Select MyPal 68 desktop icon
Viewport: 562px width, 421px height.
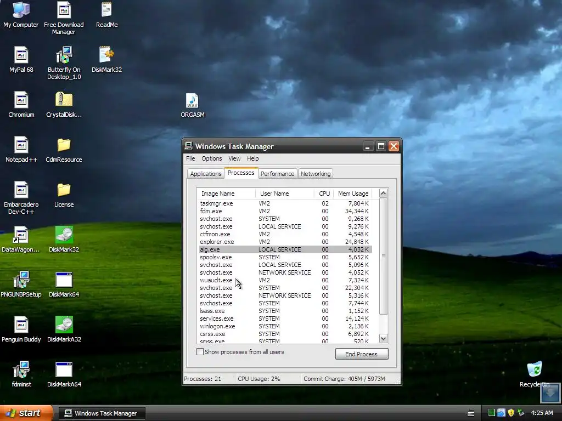click(21, 59)
